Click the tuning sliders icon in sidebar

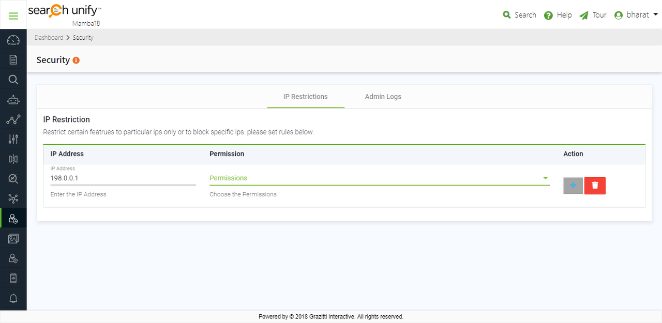pos(13,139)
